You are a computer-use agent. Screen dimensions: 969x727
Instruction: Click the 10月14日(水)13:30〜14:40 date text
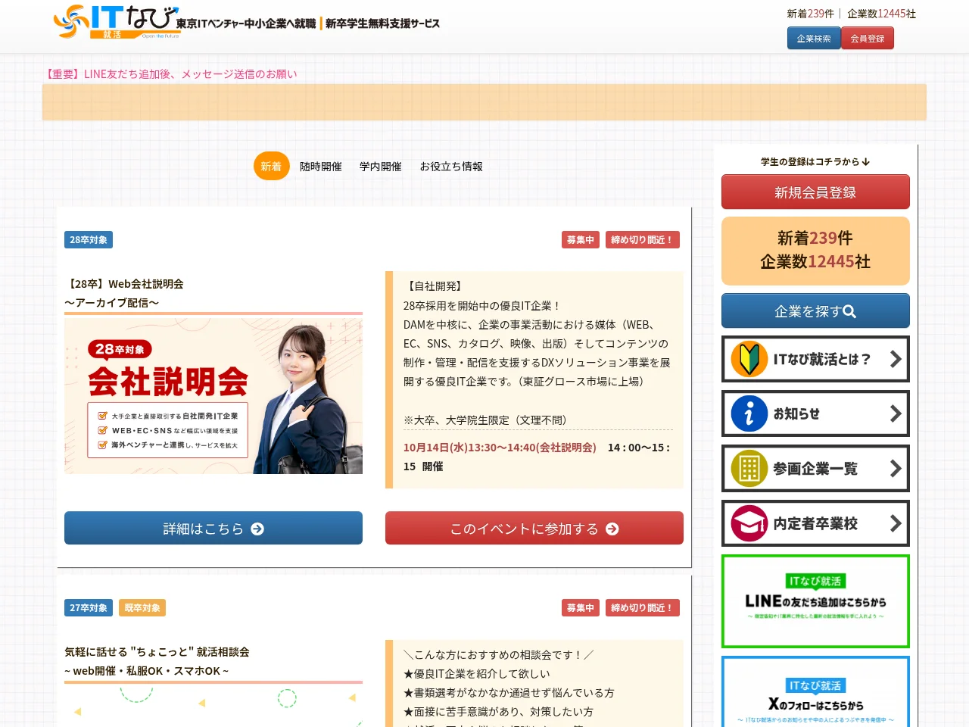pos(500,448)
